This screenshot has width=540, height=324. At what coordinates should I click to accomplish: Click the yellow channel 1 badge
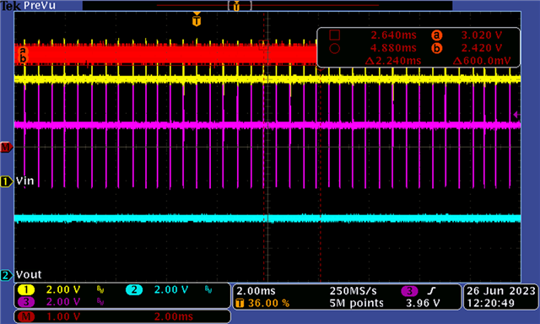[26, 290]
